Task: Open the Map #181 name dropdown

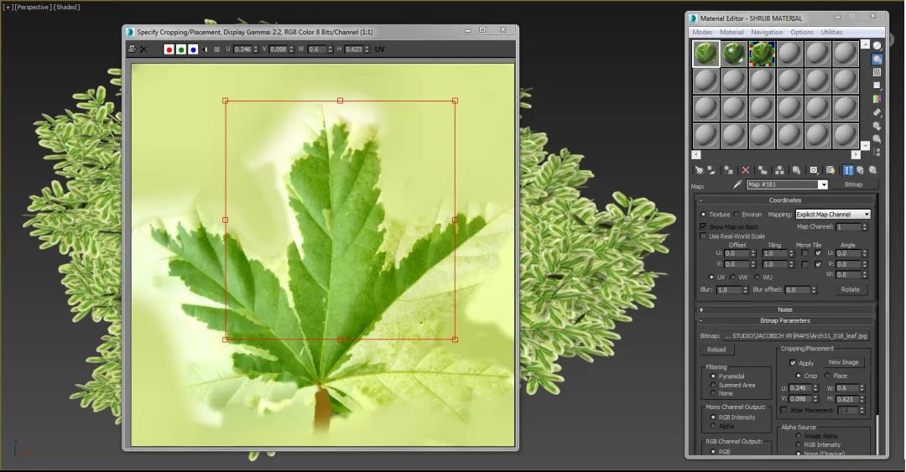Action: coord(823,184)
